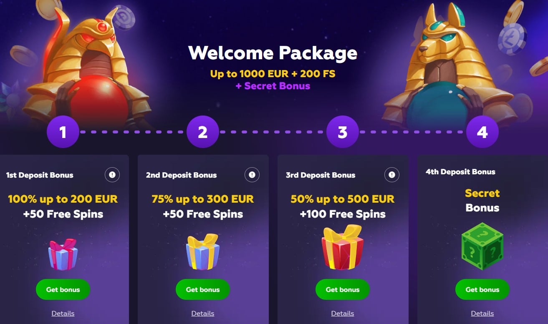
Task: Get bonus for 1st deposit
Action: pos(63,289)
